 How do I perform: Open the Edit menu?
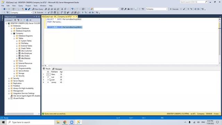tap(8, 6)
